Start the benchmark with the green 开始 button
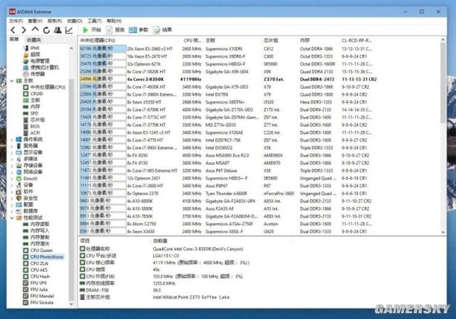 pos(91,30)
